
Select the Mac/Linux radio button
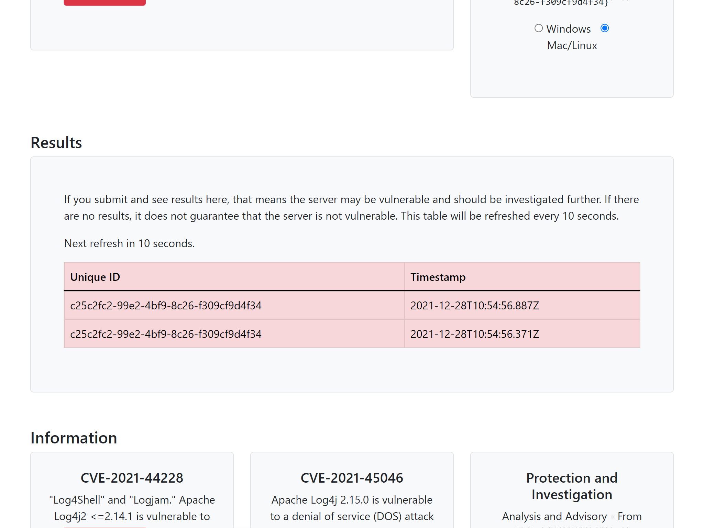(604, 28)
